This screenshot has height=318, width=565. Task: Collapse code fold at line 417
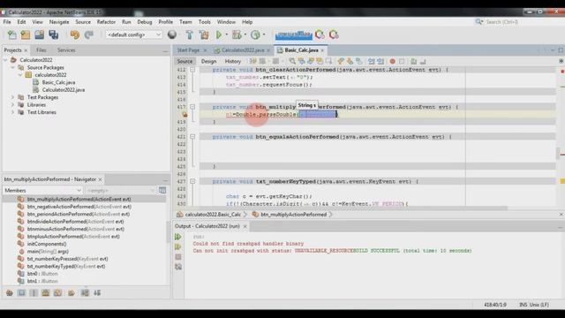click(192, 107)
